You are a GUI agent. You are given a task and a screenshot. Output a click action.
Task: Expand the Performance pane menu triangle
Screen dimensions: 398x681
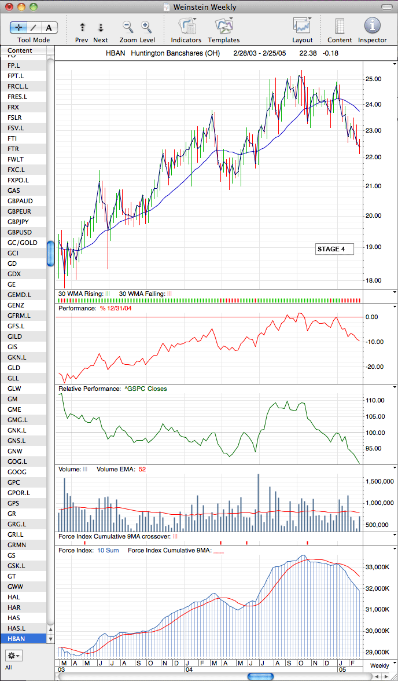point(393,307)
